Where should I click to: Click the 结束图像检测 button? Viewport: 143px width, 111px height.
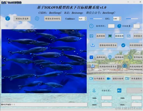(x=136, y=45)
